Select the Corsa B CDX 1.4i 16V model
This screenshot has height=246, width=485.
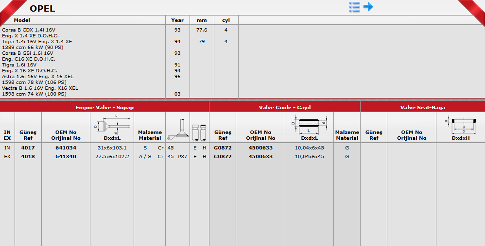point(29,30)
